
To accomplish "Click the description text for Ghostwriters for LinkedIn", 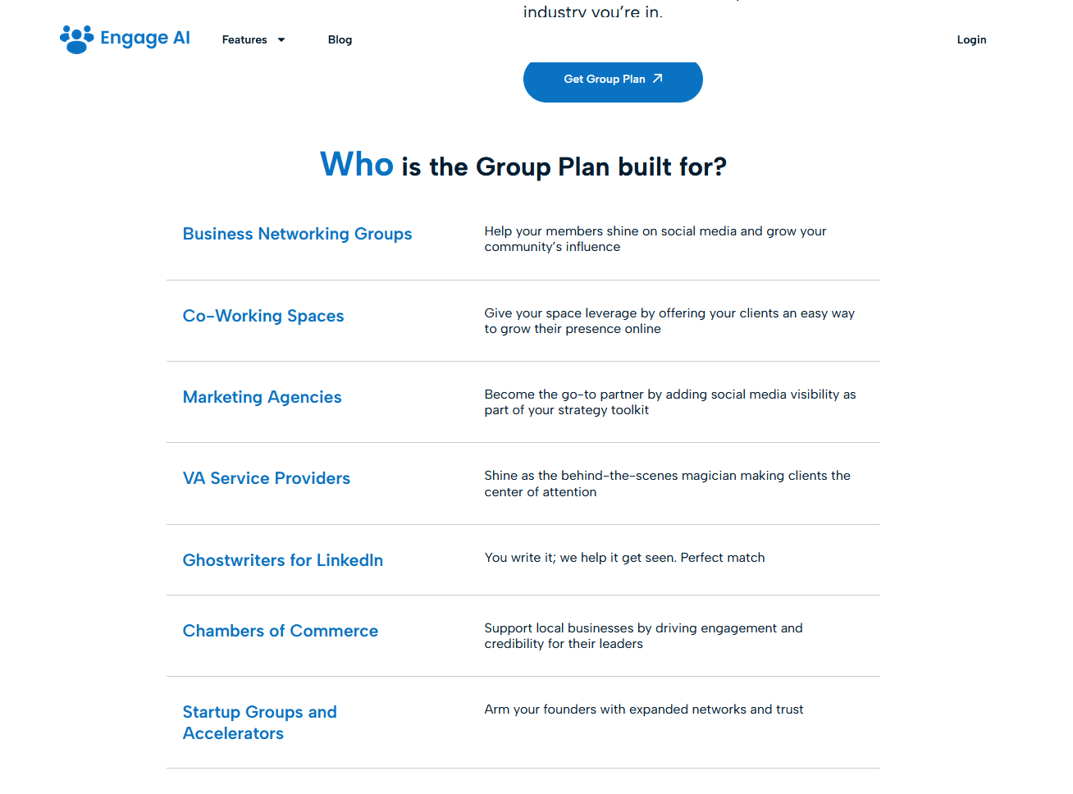I will pos(624,558).
